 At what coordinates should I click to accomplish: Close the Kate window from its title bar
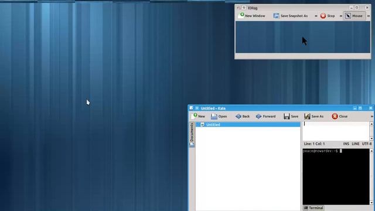(370, 108)
